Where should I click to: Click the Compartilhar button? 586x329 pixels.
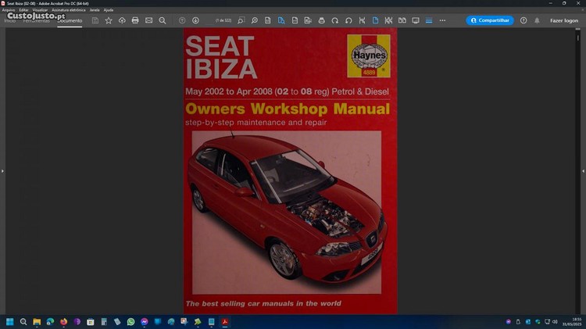click(490, 20)
